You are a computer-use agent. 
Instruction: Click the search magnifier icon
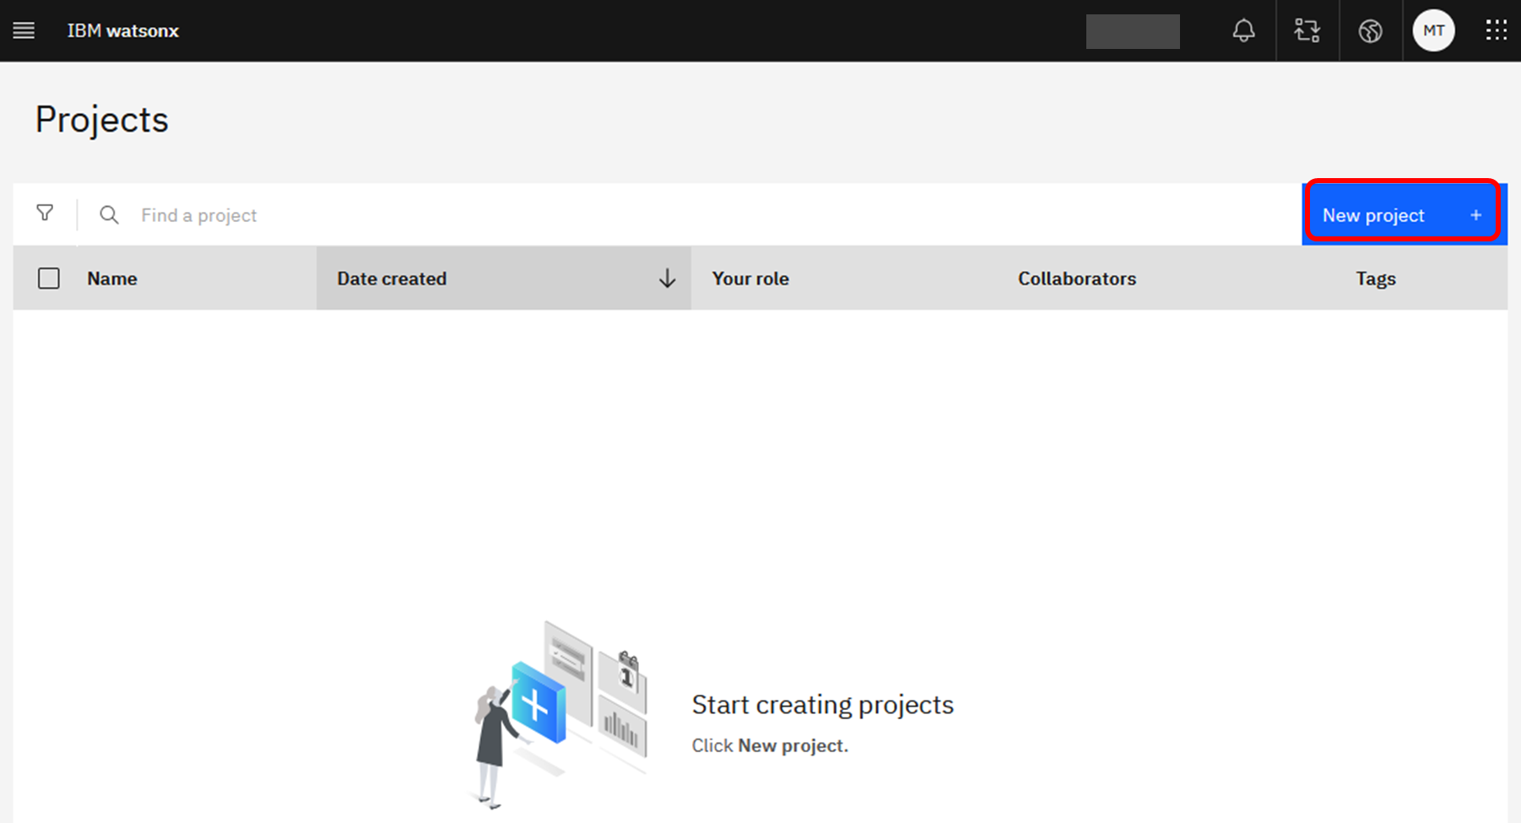point(109,215)
